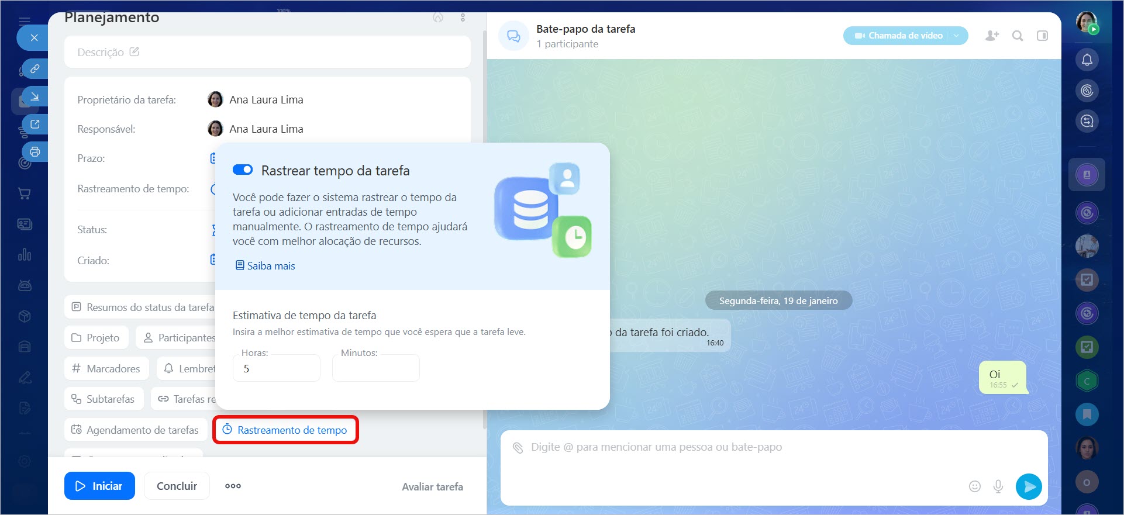Viewport: 1124px width, 515px height.
Task: Toggle the Rastrear tempo da tarefa switch
Action: 243,170
